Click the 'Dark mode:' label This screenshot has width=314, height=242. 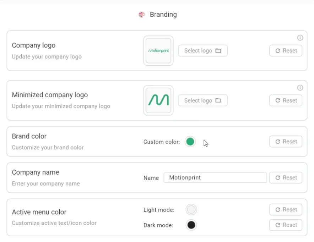tap(158, 225)
